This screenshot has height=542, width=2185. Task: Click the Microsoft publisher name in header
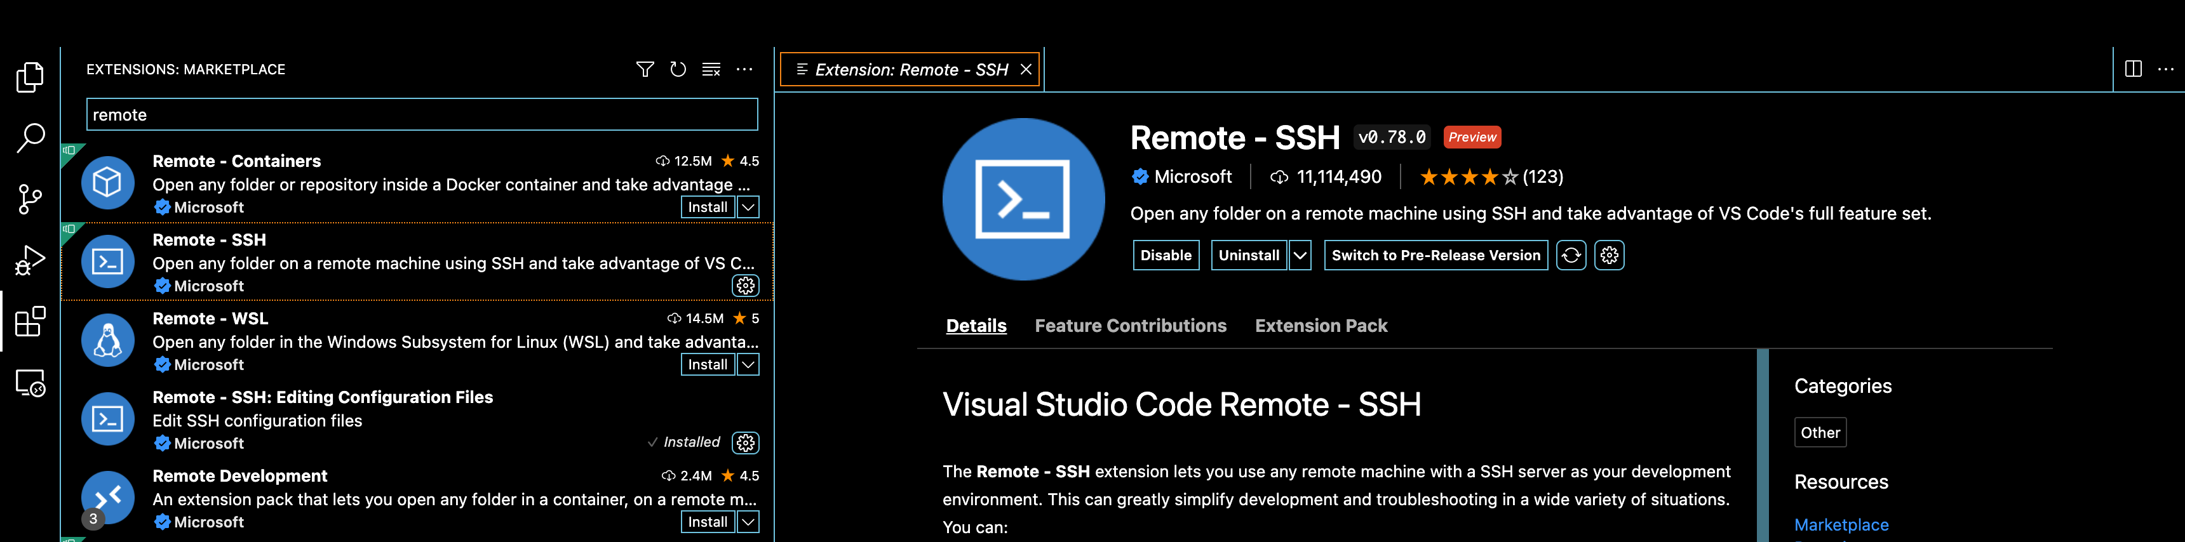tap(1193, 177)
